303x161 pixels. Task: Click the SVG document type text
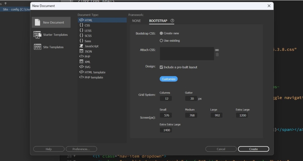[x=87, y=67]
